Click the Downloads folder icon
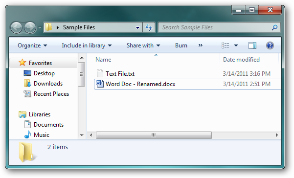This screenshot has height=178, width=294. (27, 84)
